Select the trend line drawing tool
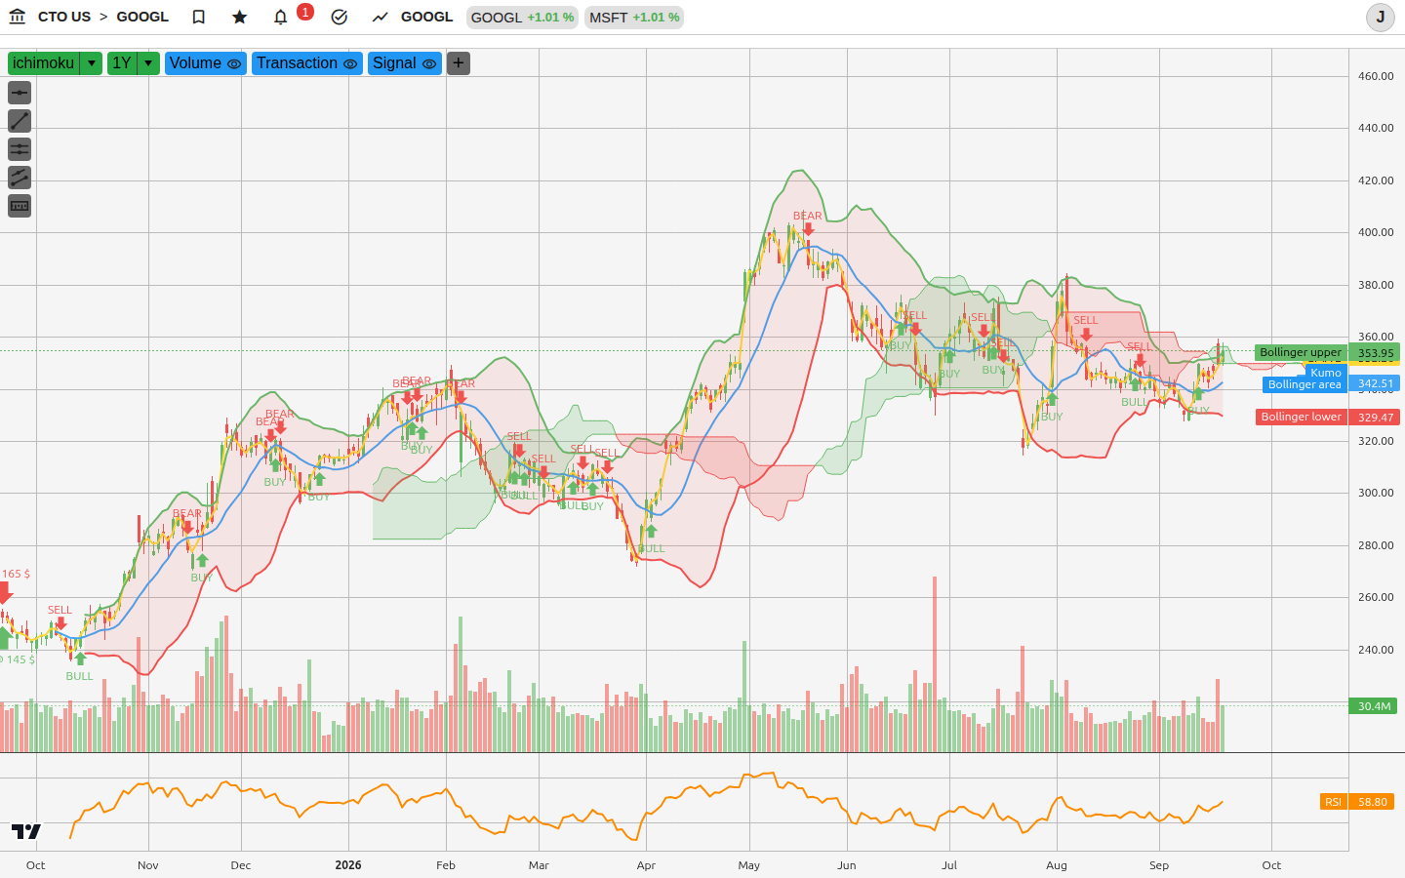The height and width of the screenshot is (878, 1405). point(20,121)
